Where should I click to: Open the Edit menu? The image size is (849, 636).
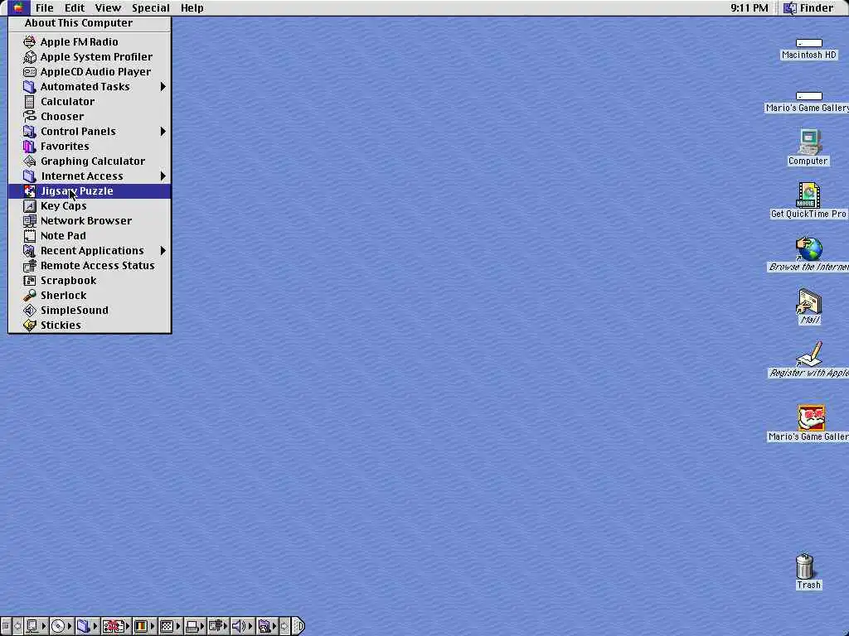point(75,7)
